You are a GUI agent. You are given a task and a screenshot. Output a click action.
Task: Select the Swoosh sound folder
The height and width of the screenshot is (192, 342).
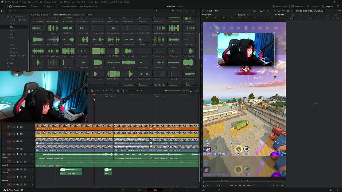(13, 49)
